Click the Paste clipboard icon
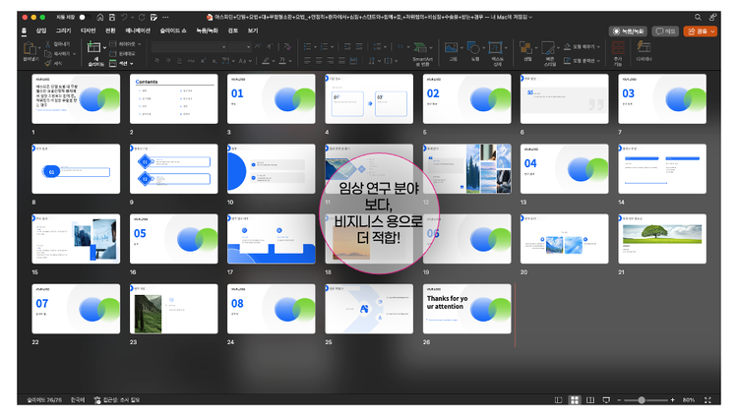This screenshot has height=415, width=738. 31,48
